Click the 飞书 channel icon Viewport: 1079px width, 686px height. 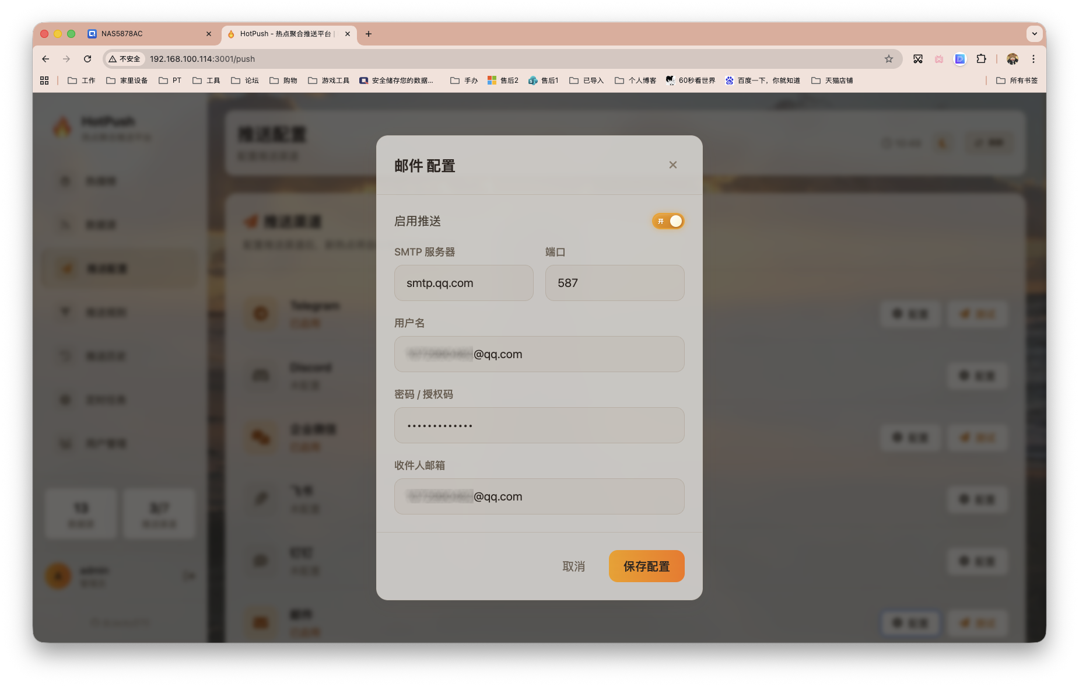pos(261,499)
